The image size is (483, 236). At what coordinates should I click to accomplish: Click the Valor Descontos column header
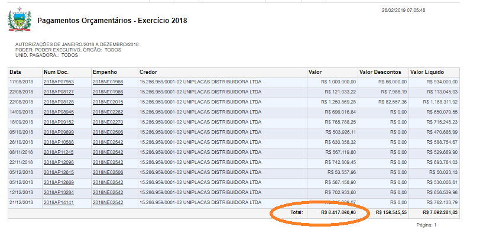tap(383, 72)
